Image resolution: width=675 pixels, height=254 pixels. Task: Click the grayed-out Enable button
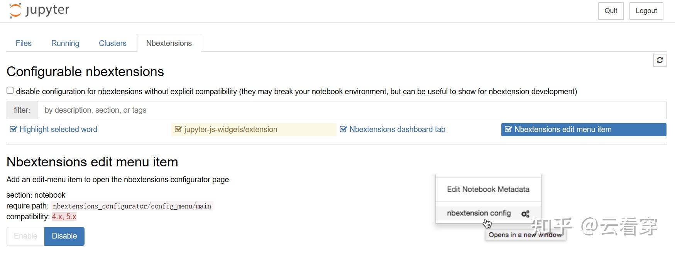(25, 236)
